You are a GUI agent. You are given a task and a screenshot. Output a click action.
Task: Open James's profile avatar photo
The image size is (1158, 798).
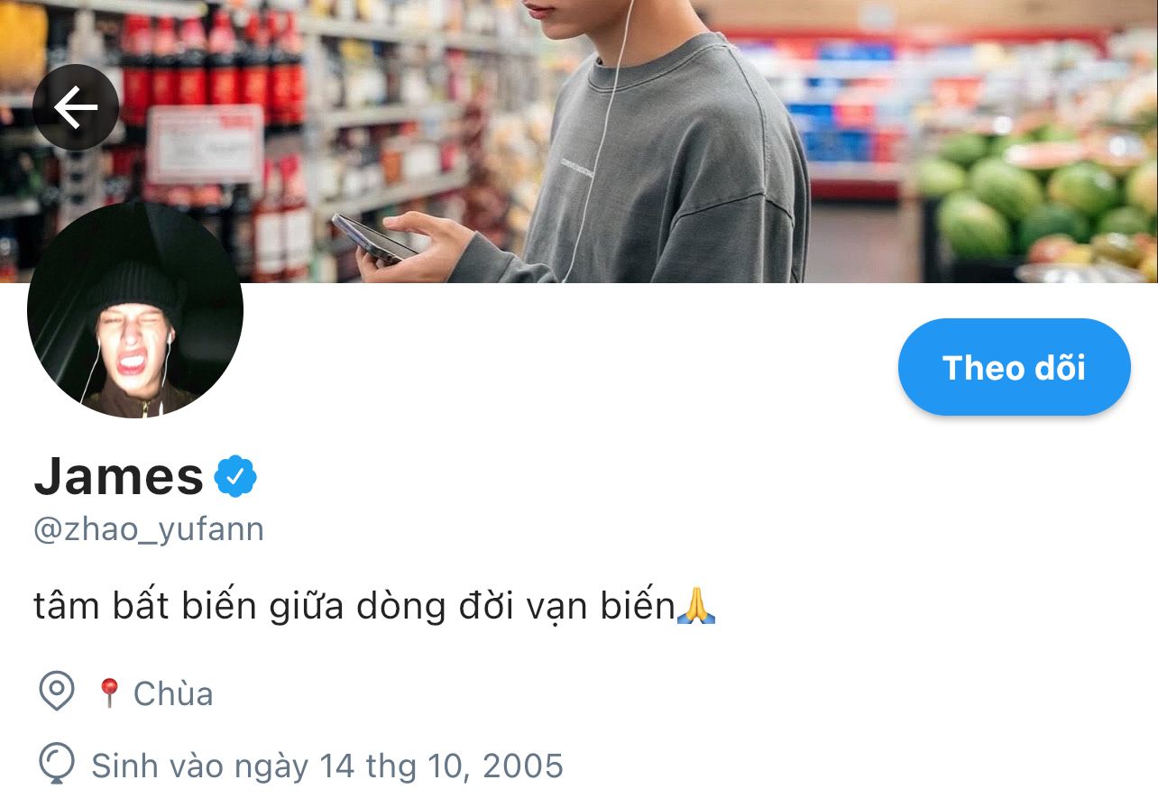pyautogui.click(x=135, y=309)
